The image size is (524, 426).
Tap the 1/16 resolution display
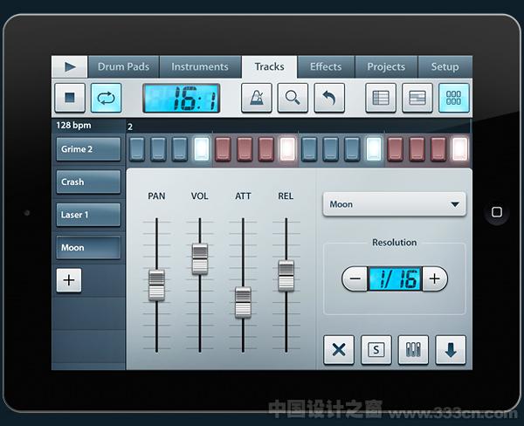pyautogui.click(x=395, y=278)
